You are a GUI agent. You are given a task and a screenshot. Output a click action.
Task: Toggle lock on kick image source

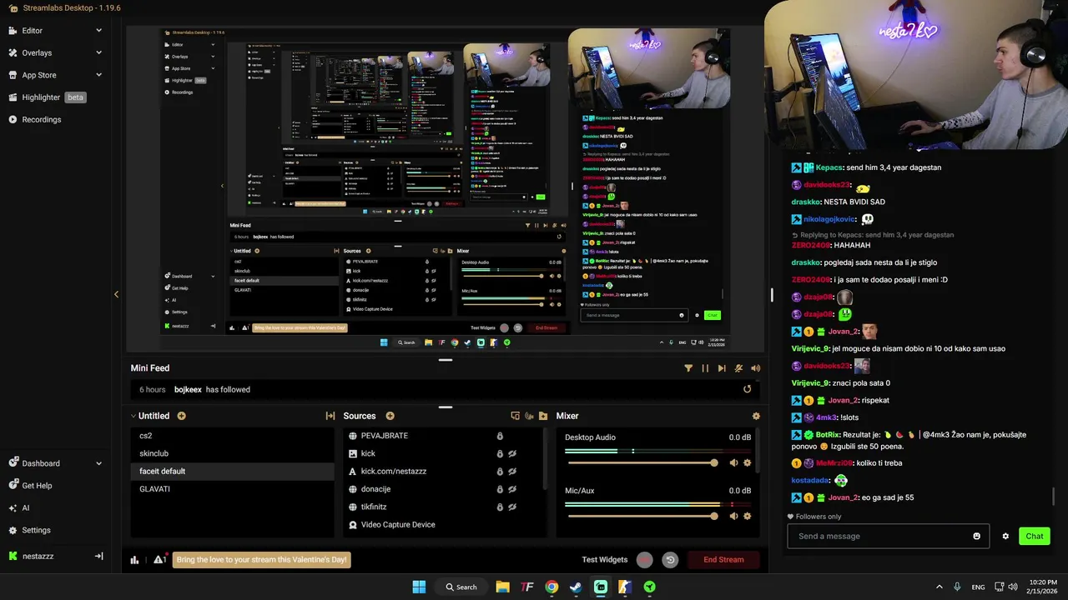(x=500, y=453)
